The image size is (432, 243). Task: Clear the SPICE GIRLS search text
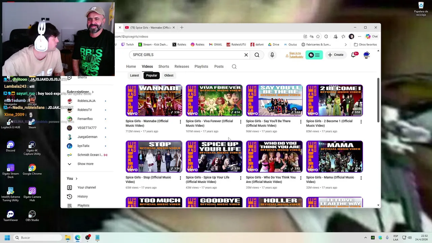(x=246, y=55)
